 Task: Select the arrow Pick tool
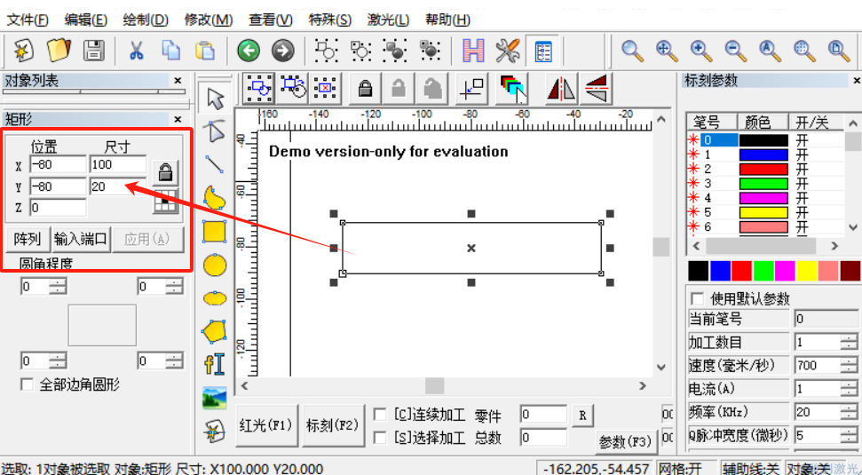click(215, 99)
